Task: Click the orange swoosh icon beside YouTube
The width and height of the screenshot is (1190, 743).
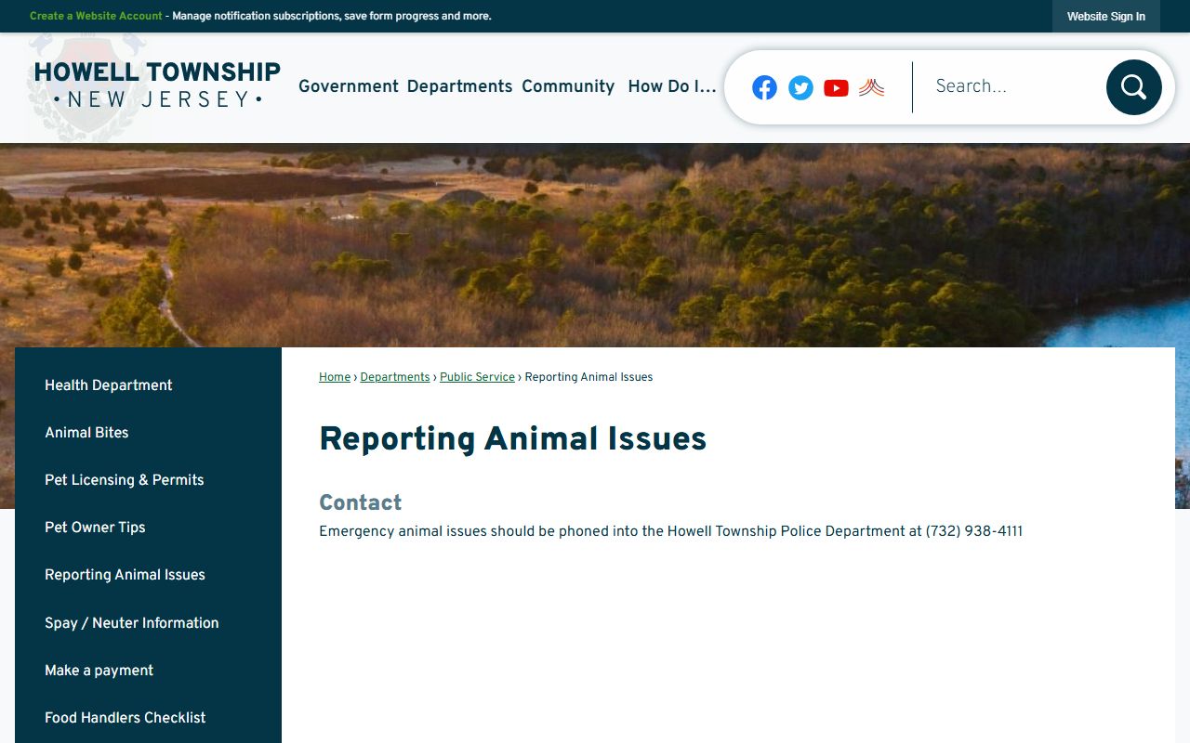Action: coord(871,87)
